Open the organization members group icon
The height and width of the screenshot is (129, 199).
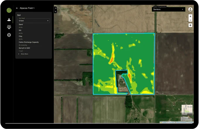click(9, 27)
